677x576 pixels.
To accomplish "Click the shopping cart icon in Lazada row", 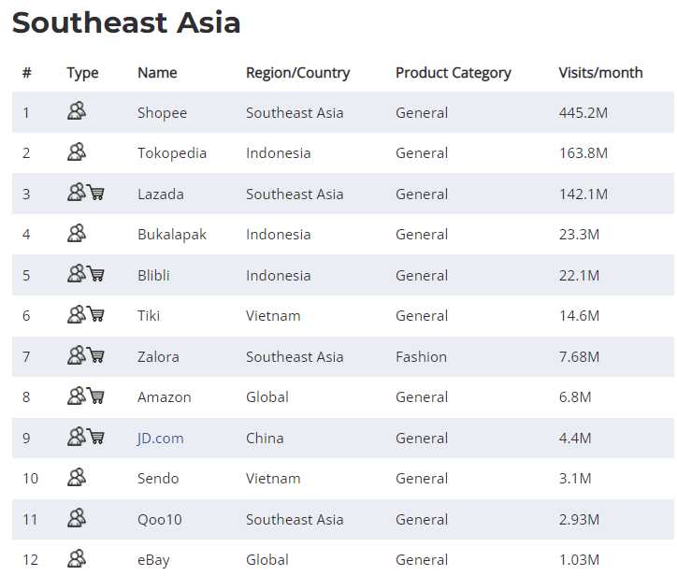I will 95,194.
